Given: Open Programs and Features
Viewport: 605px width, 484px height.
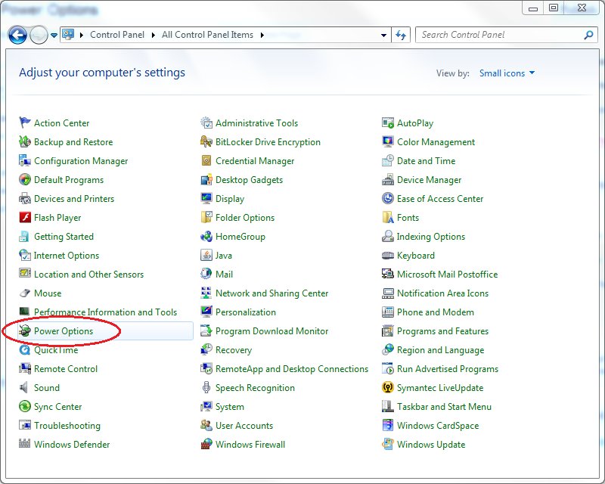Looking at the screenshot, I should (442, 331).
